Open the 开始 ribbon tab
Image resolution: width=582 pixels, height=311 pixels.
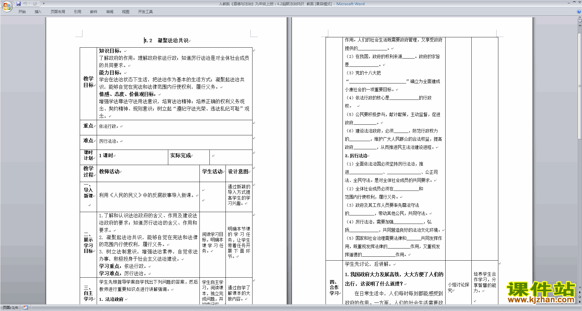pos(22,12)
